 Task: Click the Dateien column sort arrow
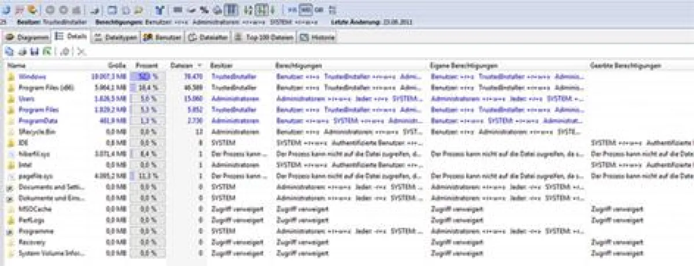tap(200, 66)
